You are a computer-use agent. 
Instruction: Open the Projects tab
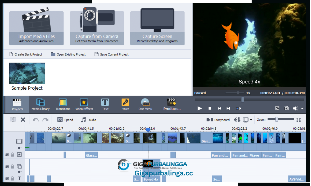(x=17, y=104)
